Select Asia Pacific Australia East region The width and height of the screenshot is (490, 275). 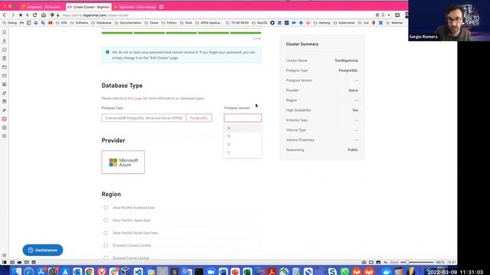point(106,207)
